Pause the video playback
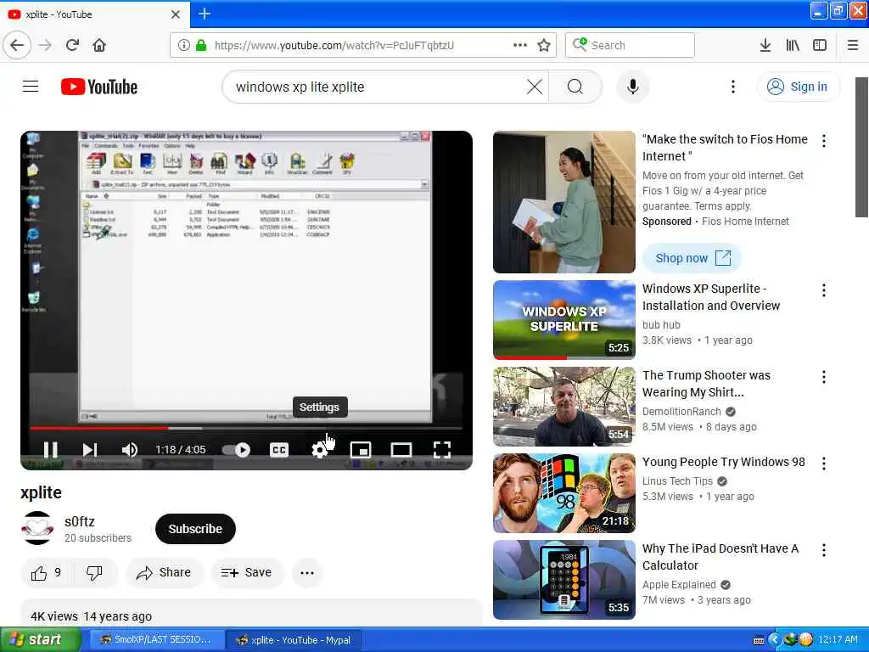 [x=50, y=450]
